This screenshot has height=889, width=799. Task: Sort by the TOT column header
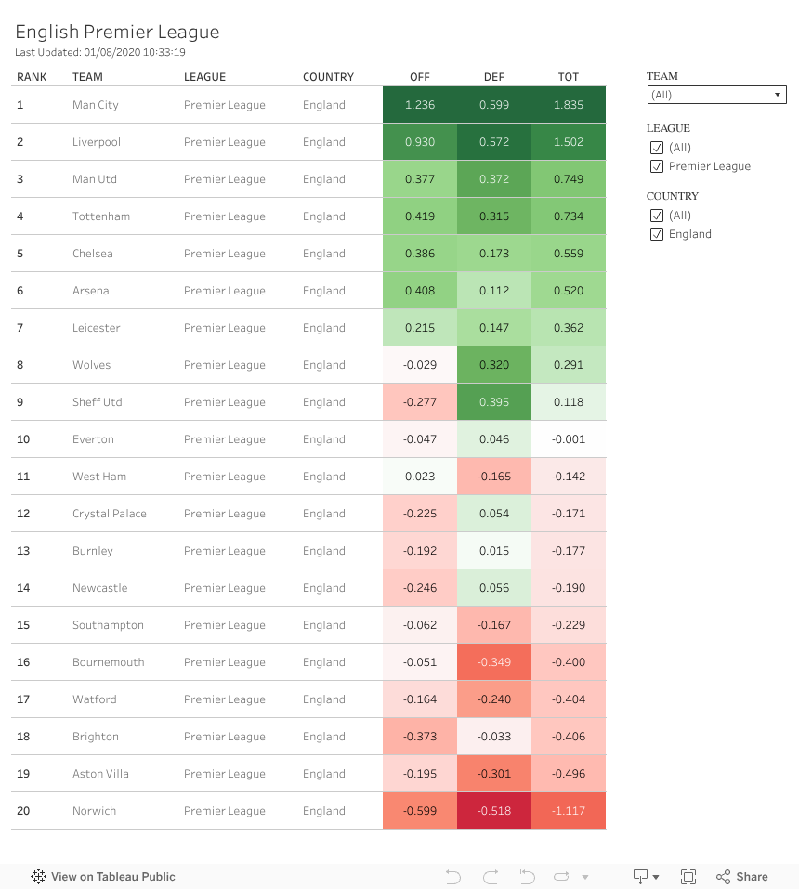coord(569,77)
